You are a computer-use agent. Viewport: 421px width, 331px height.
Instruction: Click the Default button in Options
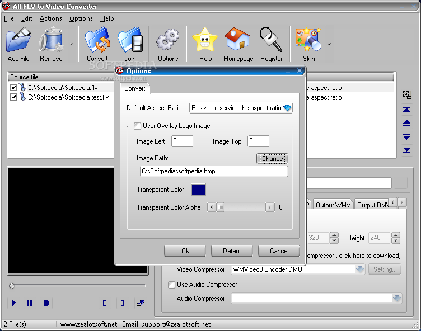(x=232, y=251)
